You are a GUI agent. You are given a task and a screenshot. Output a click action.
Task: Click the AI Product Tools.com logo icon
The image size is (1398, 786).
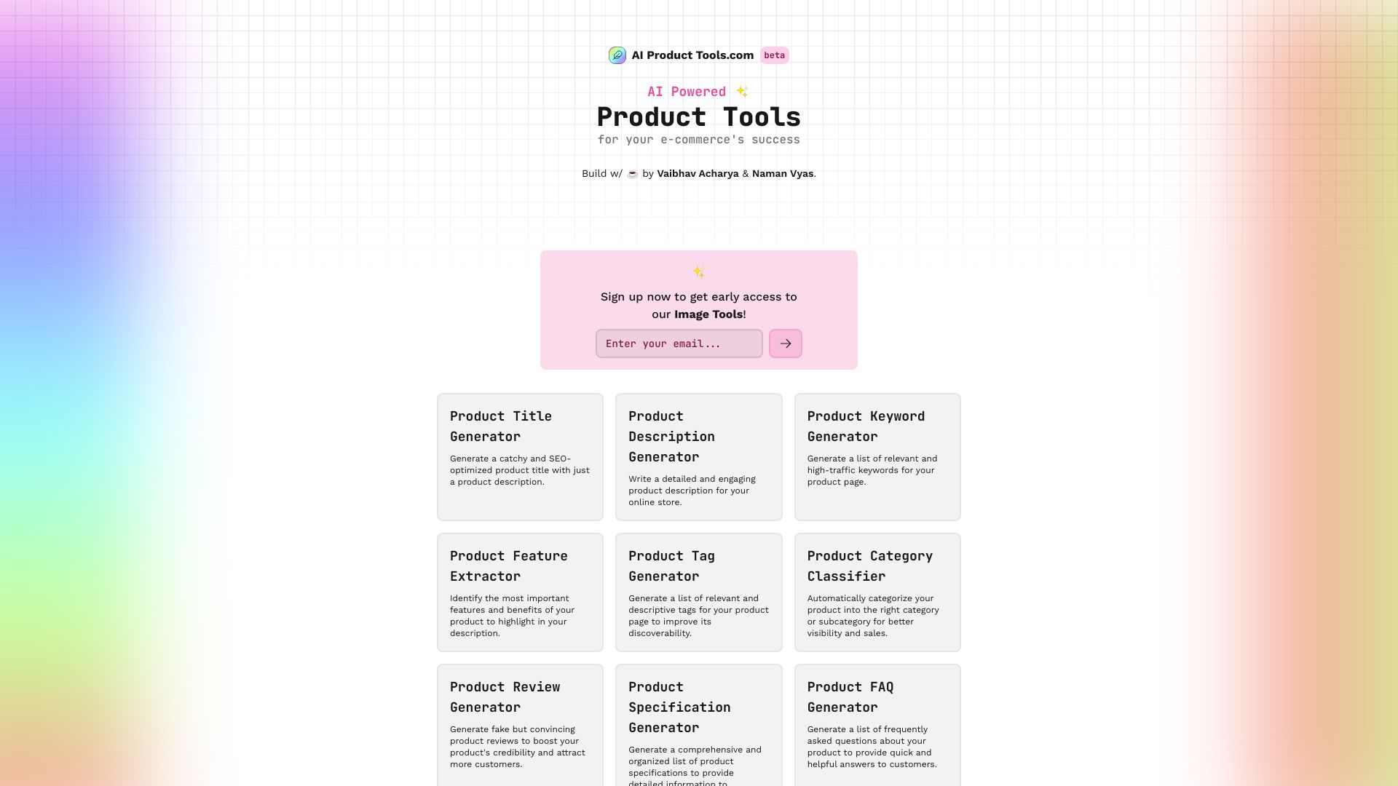617,55
